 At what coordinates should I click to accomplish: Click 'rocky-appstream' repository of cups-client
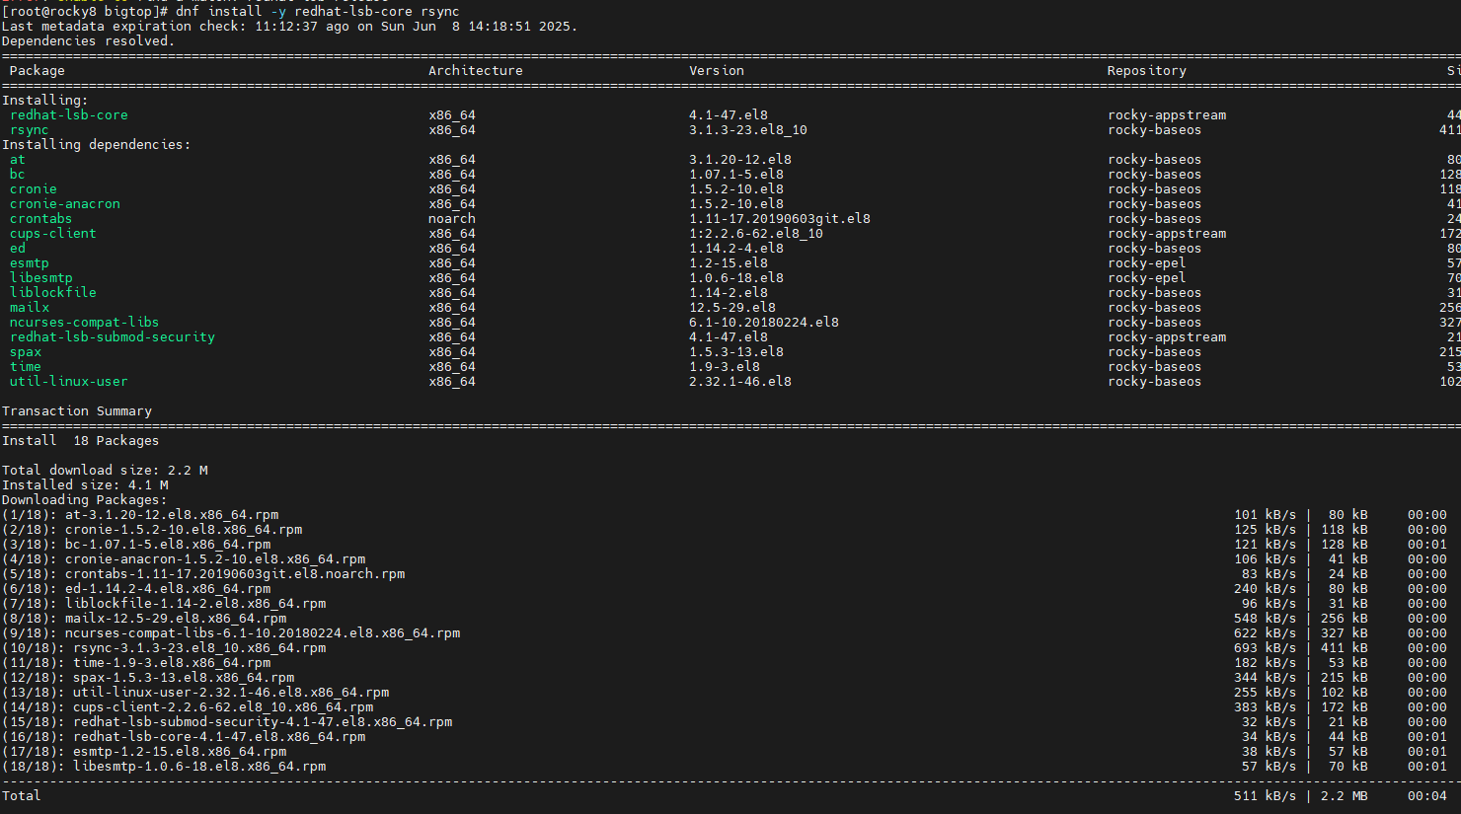1167,234
